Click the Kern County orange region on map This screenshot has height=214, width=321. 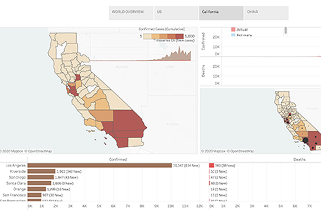tap(103, 116)
